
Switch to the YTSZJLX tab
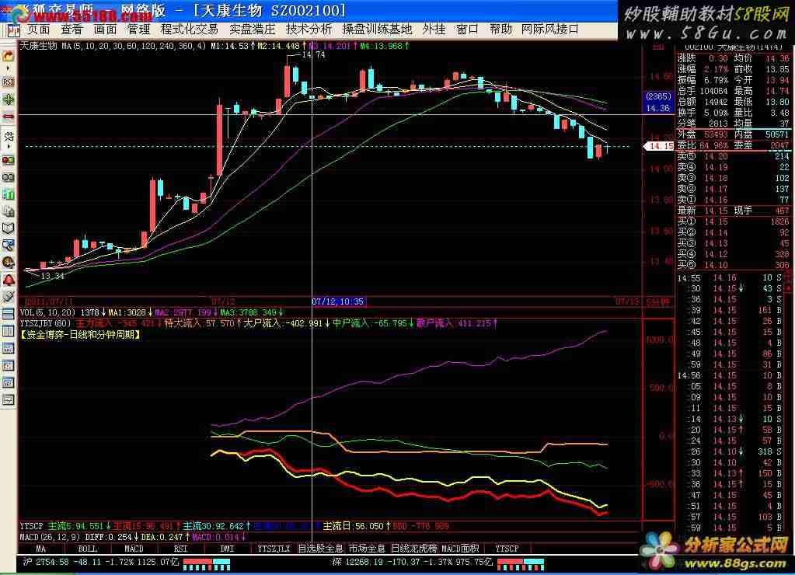click(274, 549)
